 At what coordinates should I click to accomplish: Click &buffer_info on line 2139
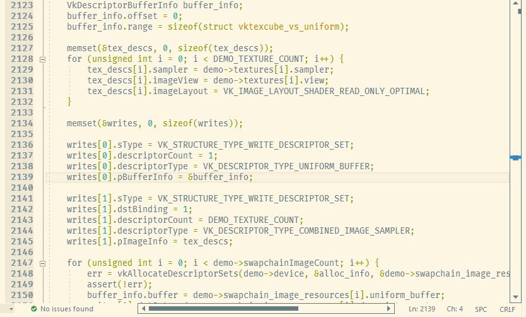218,177
